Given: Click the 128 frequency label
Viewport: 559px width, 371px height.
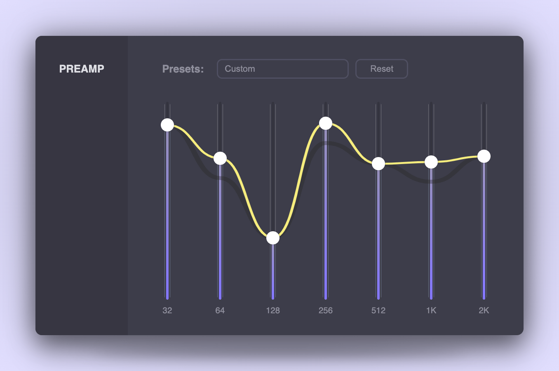Looking at the screenshot, I should click(x=273, y=310).
